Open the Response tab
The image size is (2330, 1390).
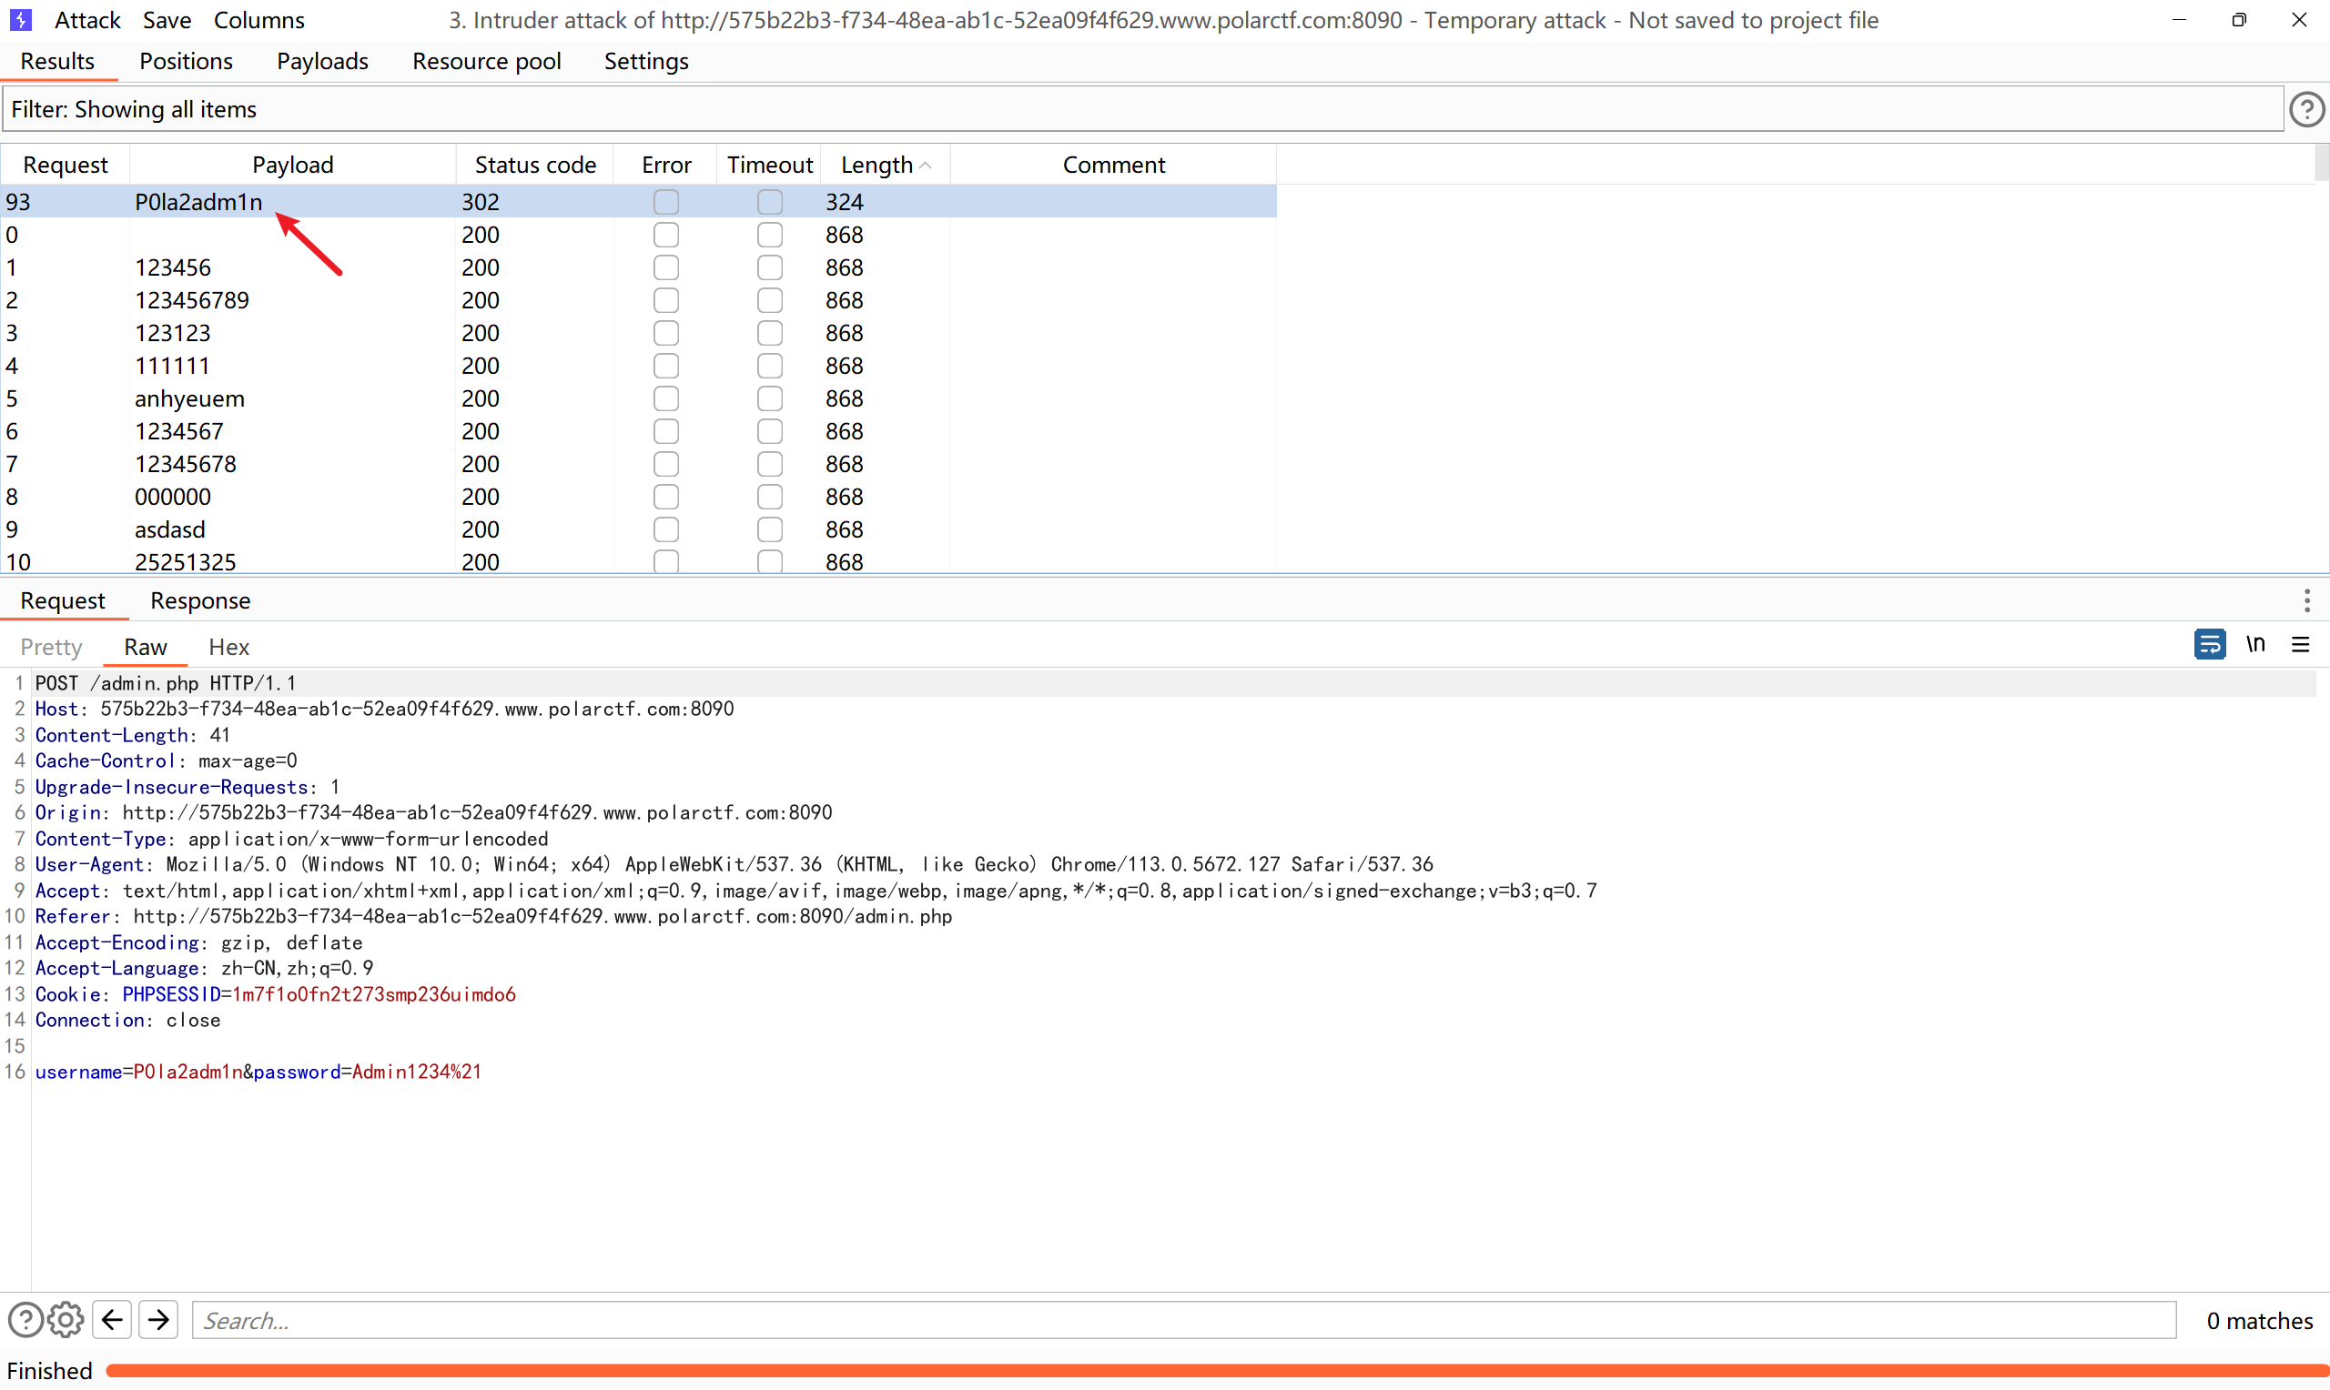point(200,600)
